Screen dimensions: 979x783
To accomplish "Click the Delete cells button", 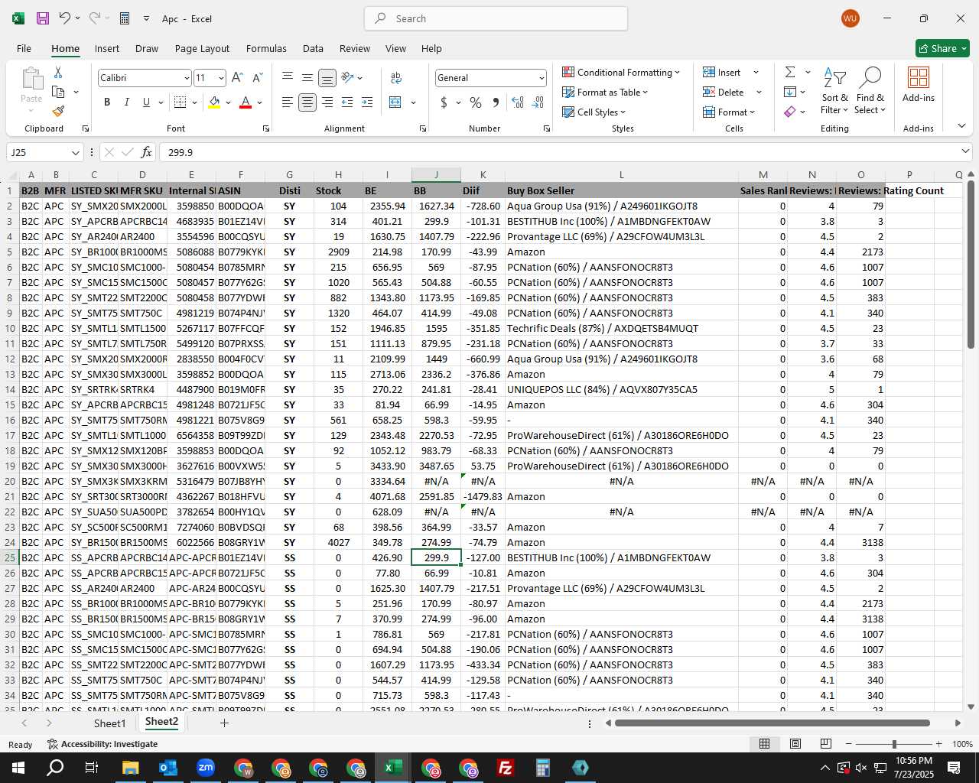I will pos(724,92).
